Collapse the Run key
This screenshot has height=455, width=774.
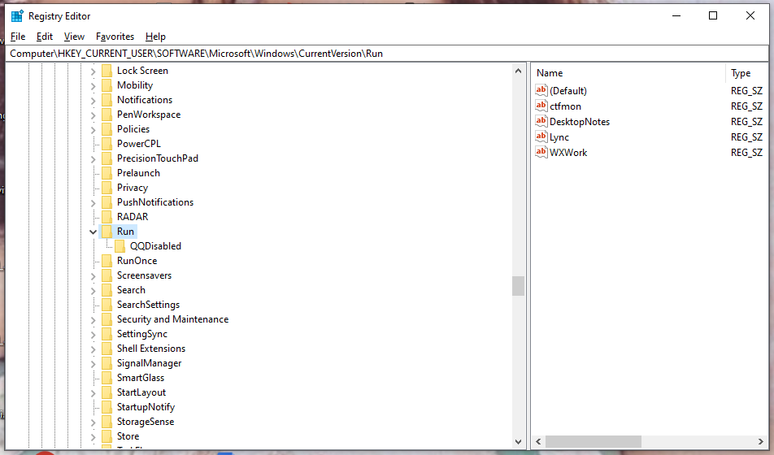pyautogui.click(x=93, y=232)
